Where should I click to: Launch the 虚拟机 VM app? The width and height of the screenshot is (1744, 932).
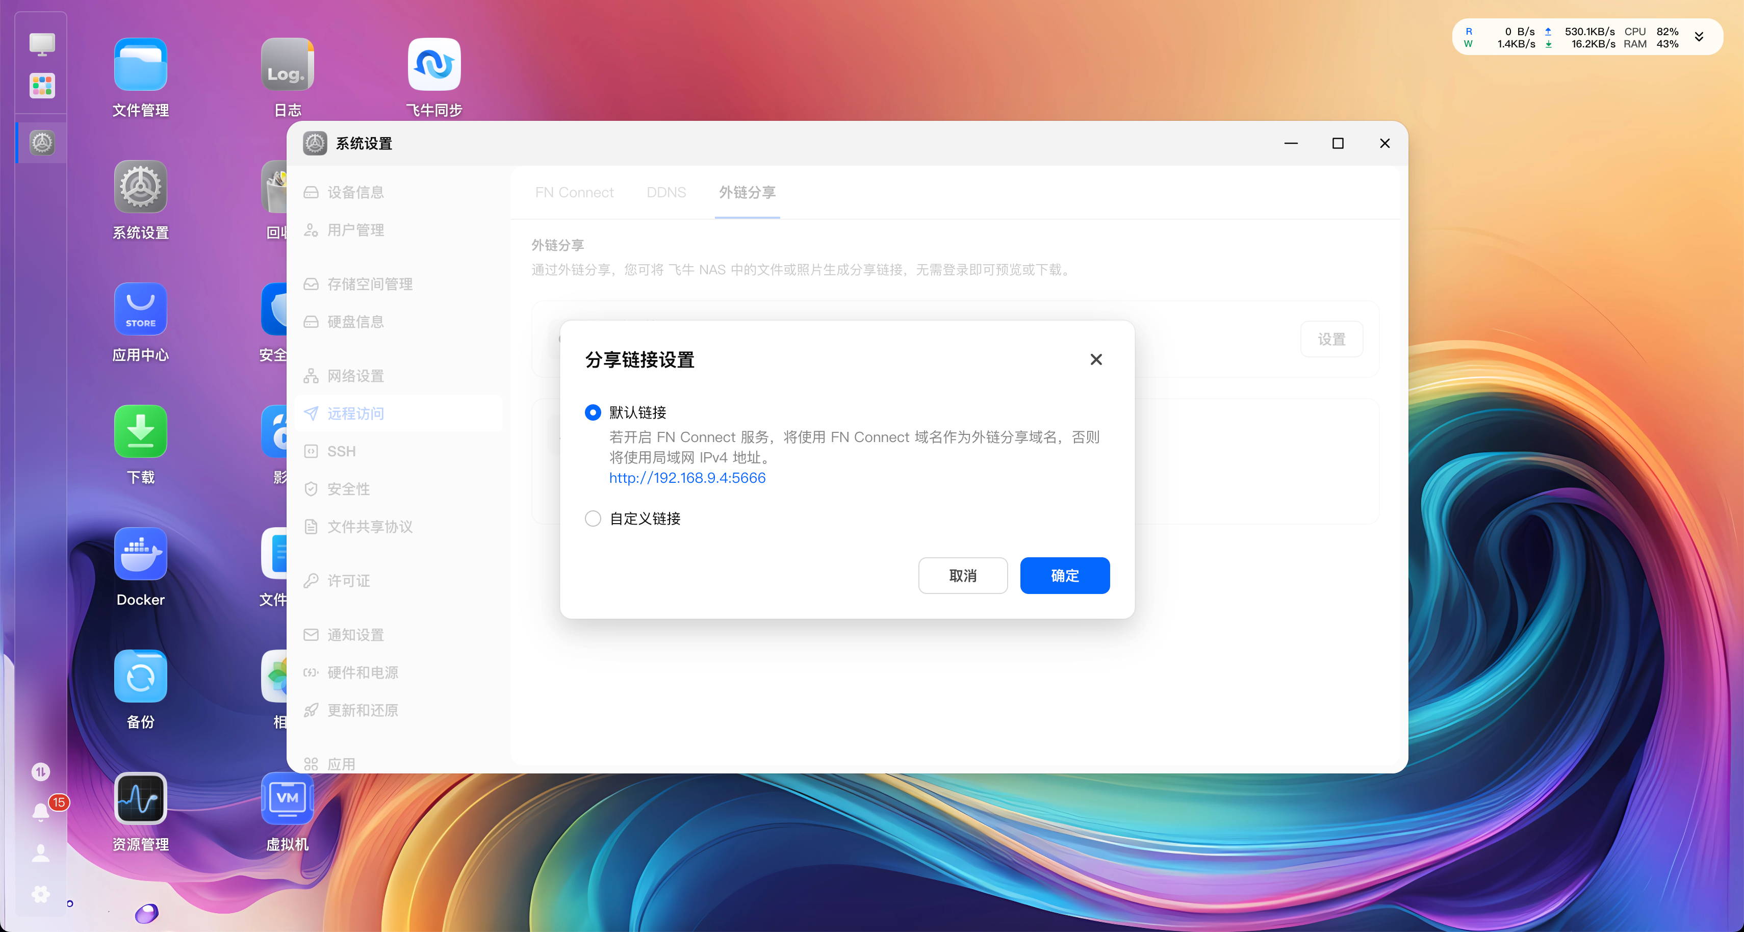[x=287, y=799]
